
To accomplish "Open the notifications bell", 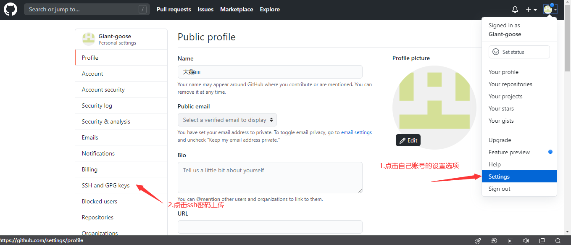I will tap(515, 10).
